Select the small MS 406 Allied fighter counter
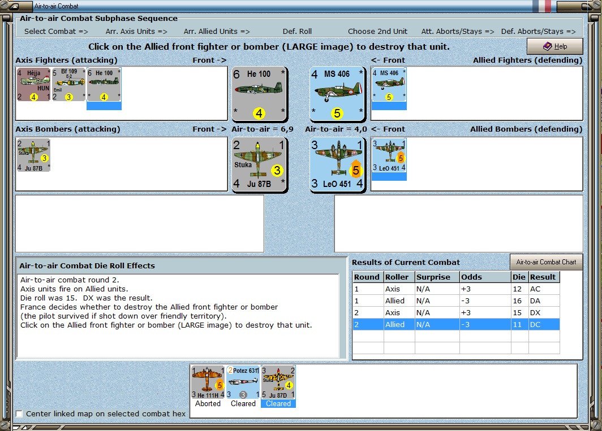602x431 pixels. [x=389, y=85]
